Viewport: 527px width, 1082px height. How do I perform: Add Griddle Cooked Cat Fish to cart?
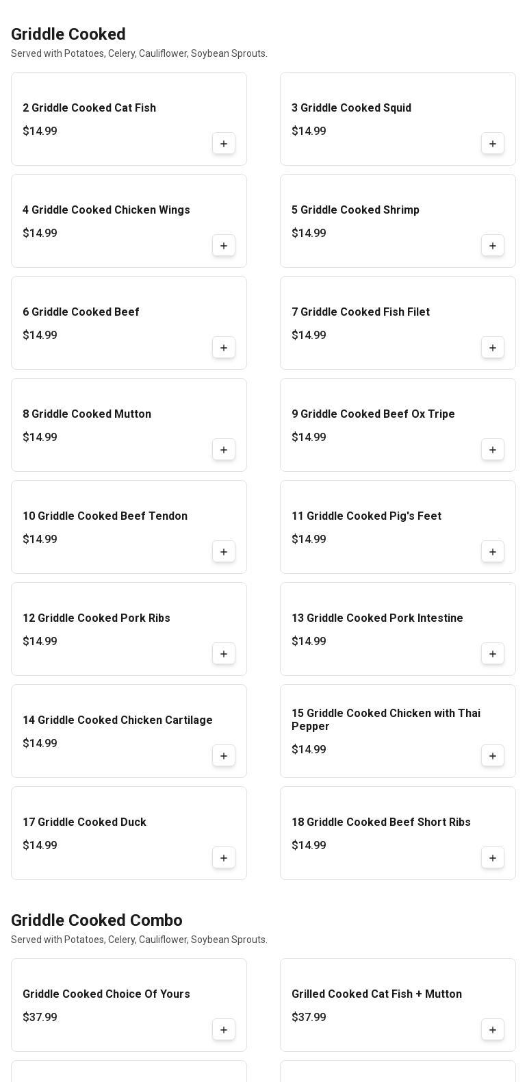(x=224, y=144)
